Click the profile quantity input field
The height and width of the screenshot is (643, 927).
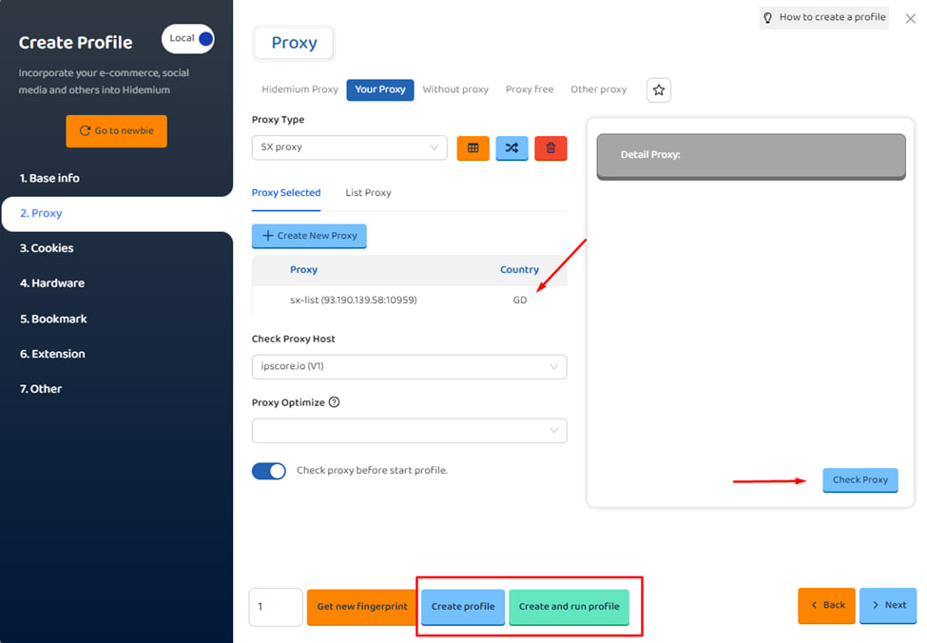click(275, 607)
